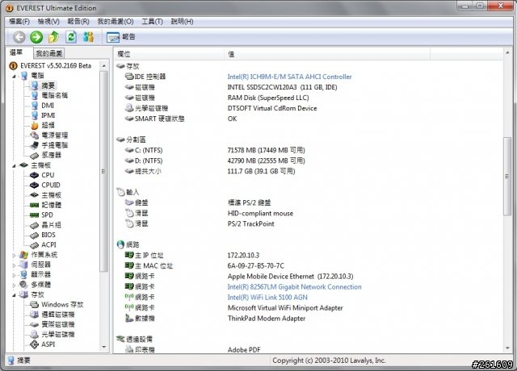Click the 晶片組 chipset icon
The height and width of the screenshot is (371, 517).
click(34, 225)
